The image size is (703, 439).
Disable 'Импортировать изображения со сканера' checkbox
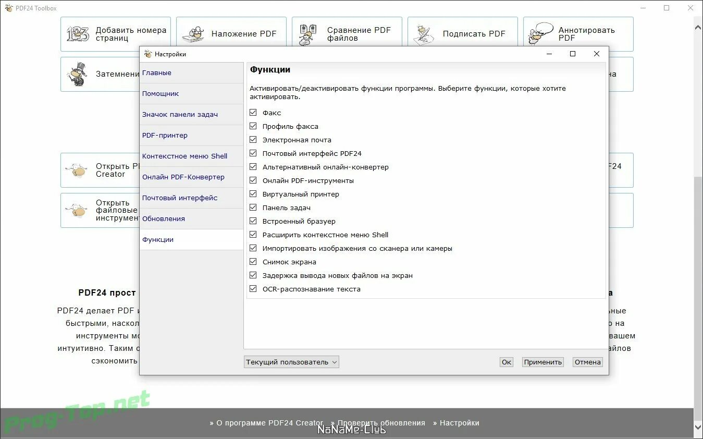point(253,248)
